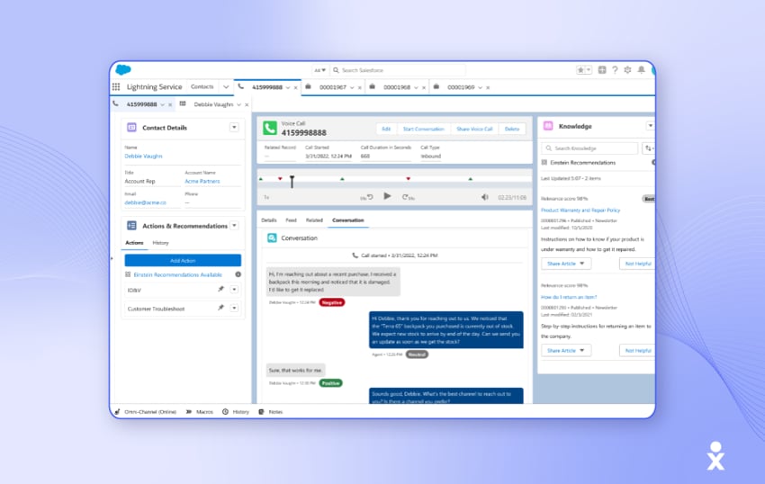
Task: Click the sort icon beside Search Knowledge
Action: pyautogui.click(x=648, y=148)
